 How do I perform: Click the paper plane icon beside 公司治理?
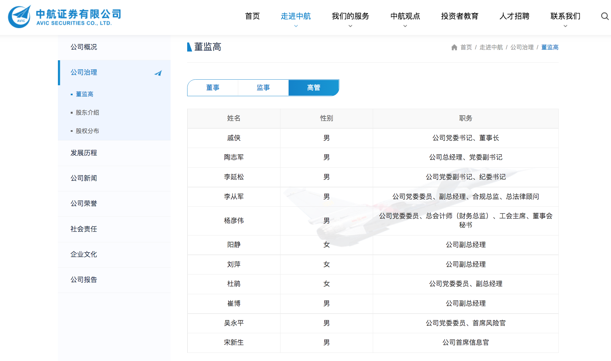click(158, 73)
